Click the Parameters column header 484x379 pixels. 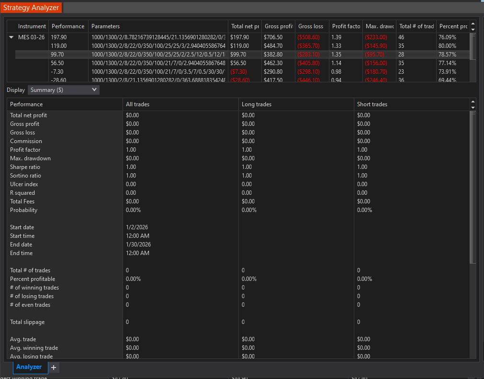[x=158, y=26]
